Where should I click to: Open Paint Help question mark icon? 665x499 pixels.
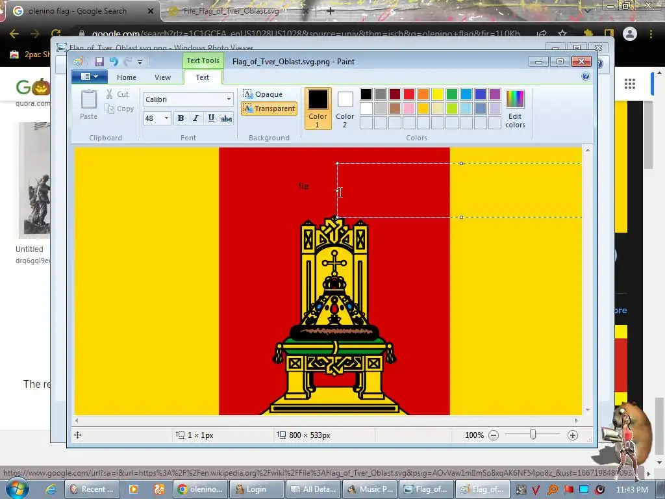pyautogui.click(x=586, y=77)
